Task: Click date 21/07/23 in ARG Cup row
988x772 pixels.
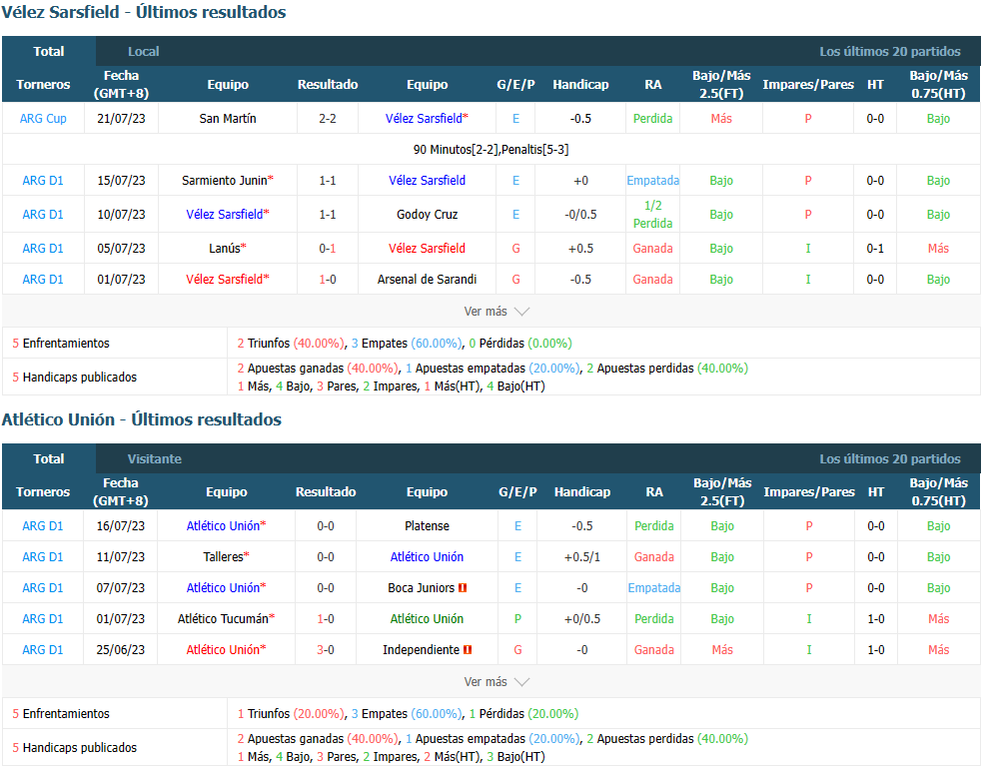Action: (x=121, y=119)
